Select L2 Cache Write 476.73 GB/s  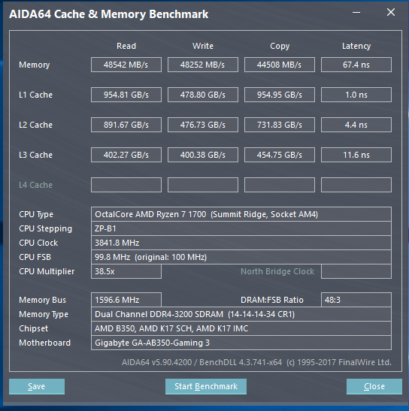click(203, 125)
